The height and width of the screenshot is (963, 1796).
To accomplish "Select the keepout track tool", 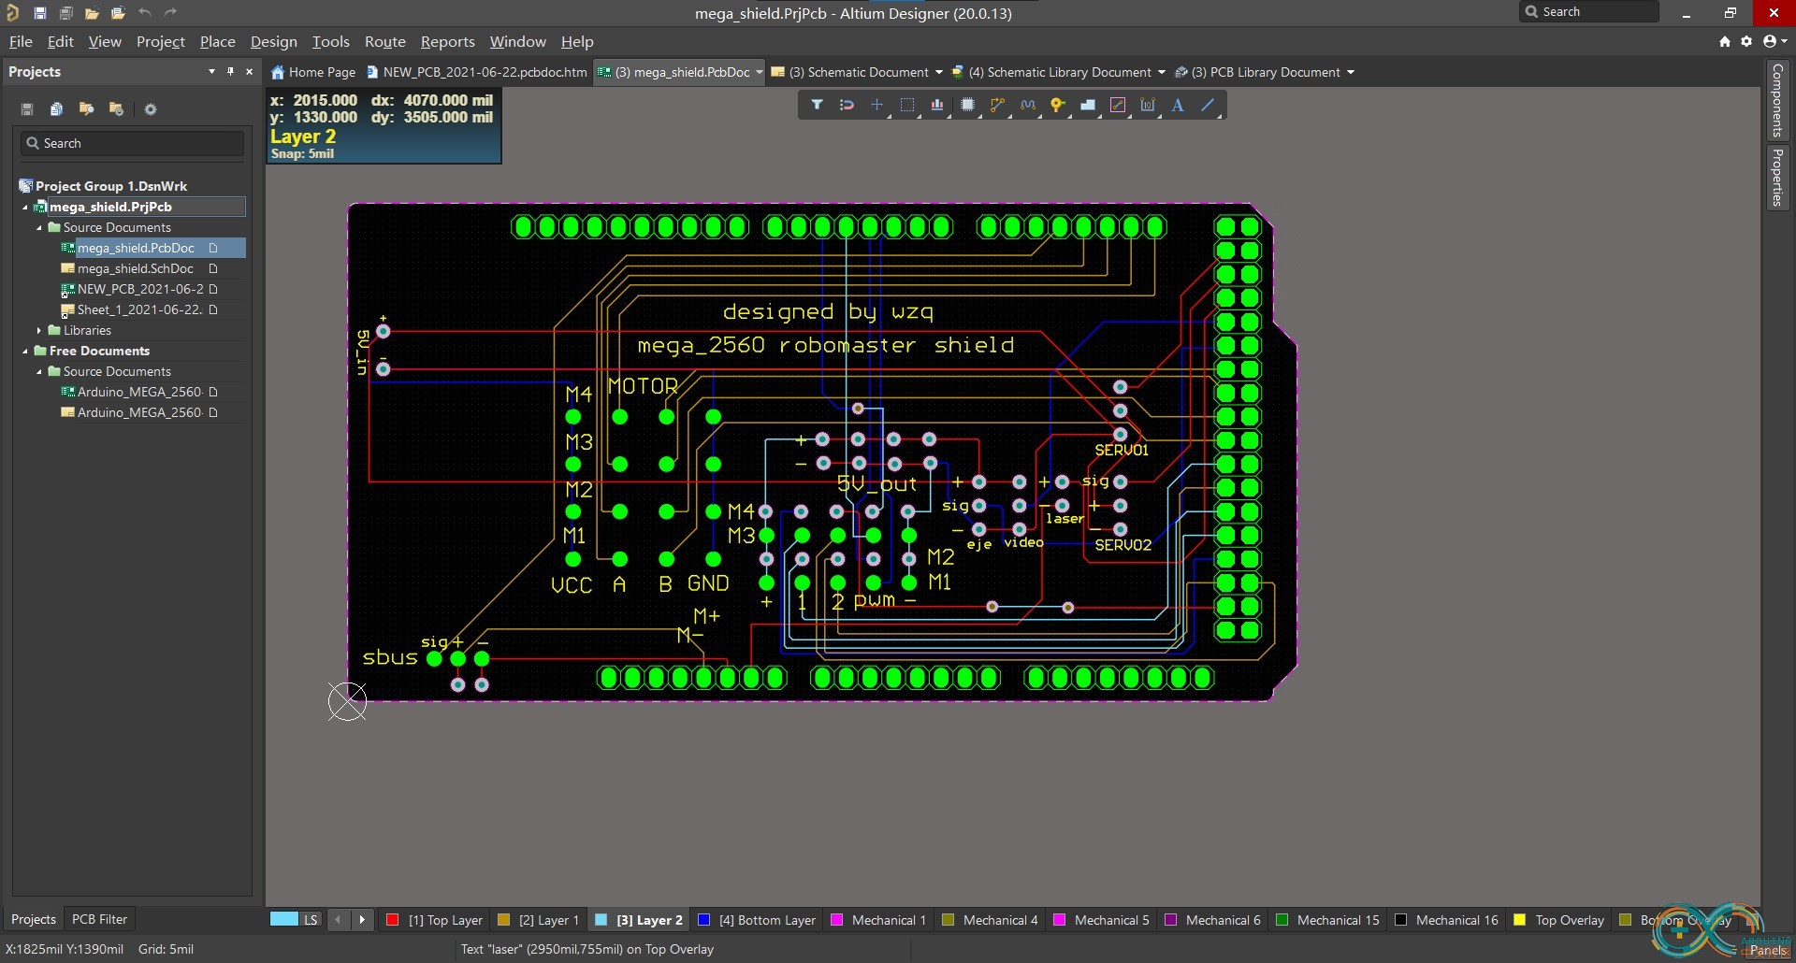I will click(x=1117, y=105).
